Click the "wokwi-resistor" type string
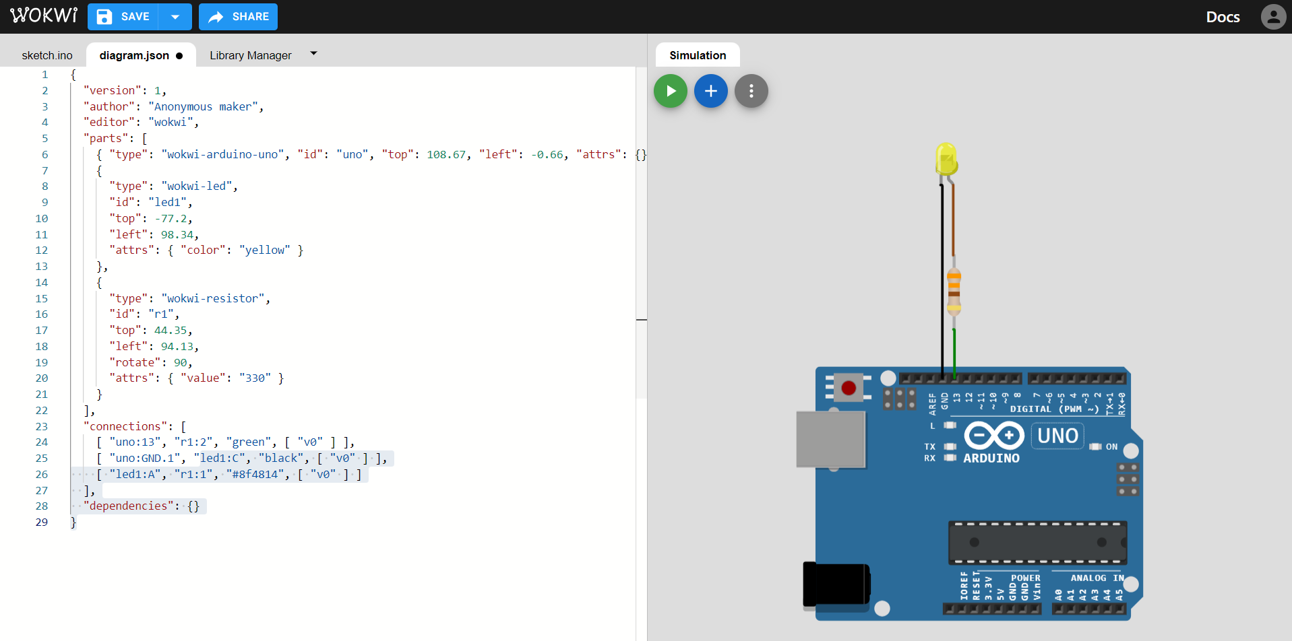 213,298
